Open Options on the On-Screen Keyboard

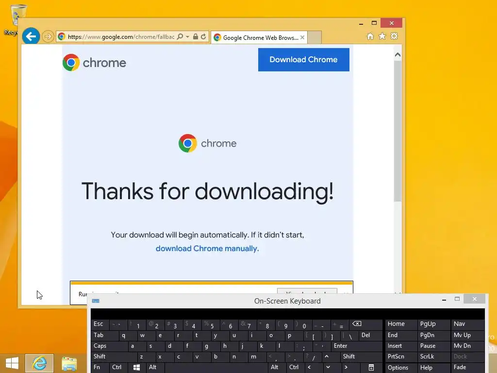[x=400, y=368]
